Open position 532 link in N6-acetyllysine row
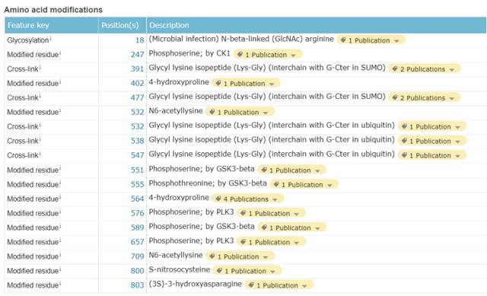The height and width of the screenshot is (296, 487). [137, 112]
